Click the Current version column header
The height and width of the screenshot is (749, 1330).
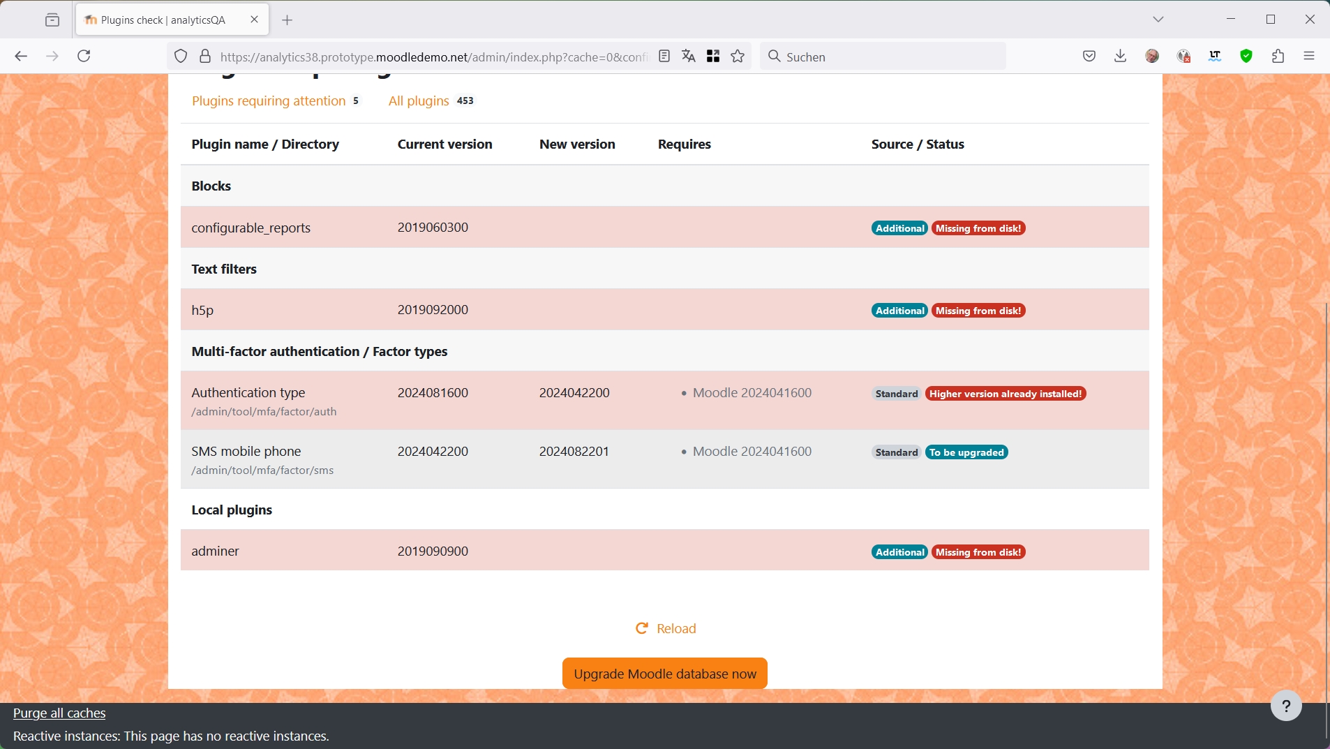445,144
